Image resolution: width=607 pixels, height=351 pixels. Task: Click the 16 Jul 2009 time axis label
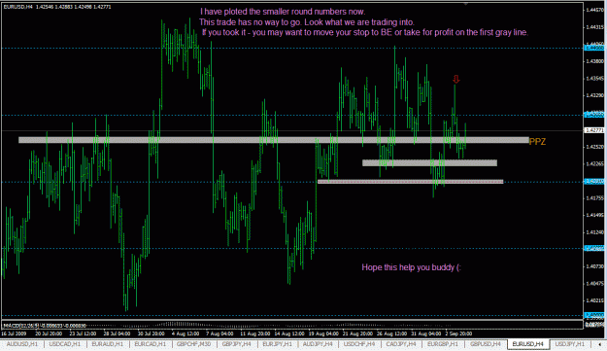(x=14, y=333)
